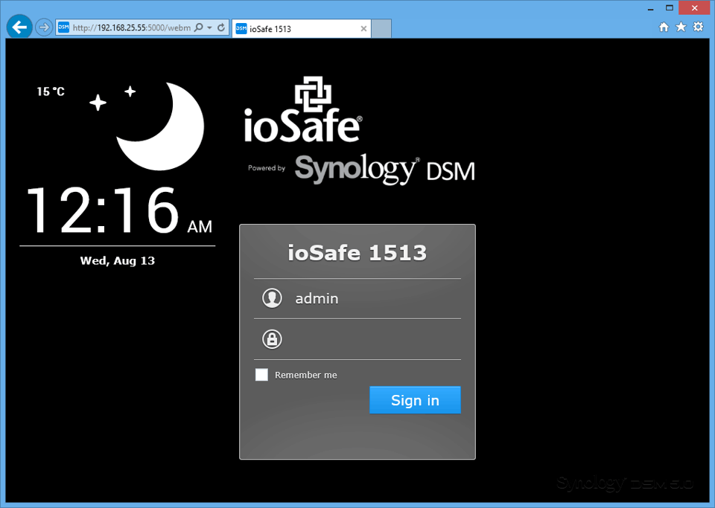Image resolution: width=715 pixels, height=508 pixels.
Task: Click the user avatar icon
Action: click(x=273, y=298)
